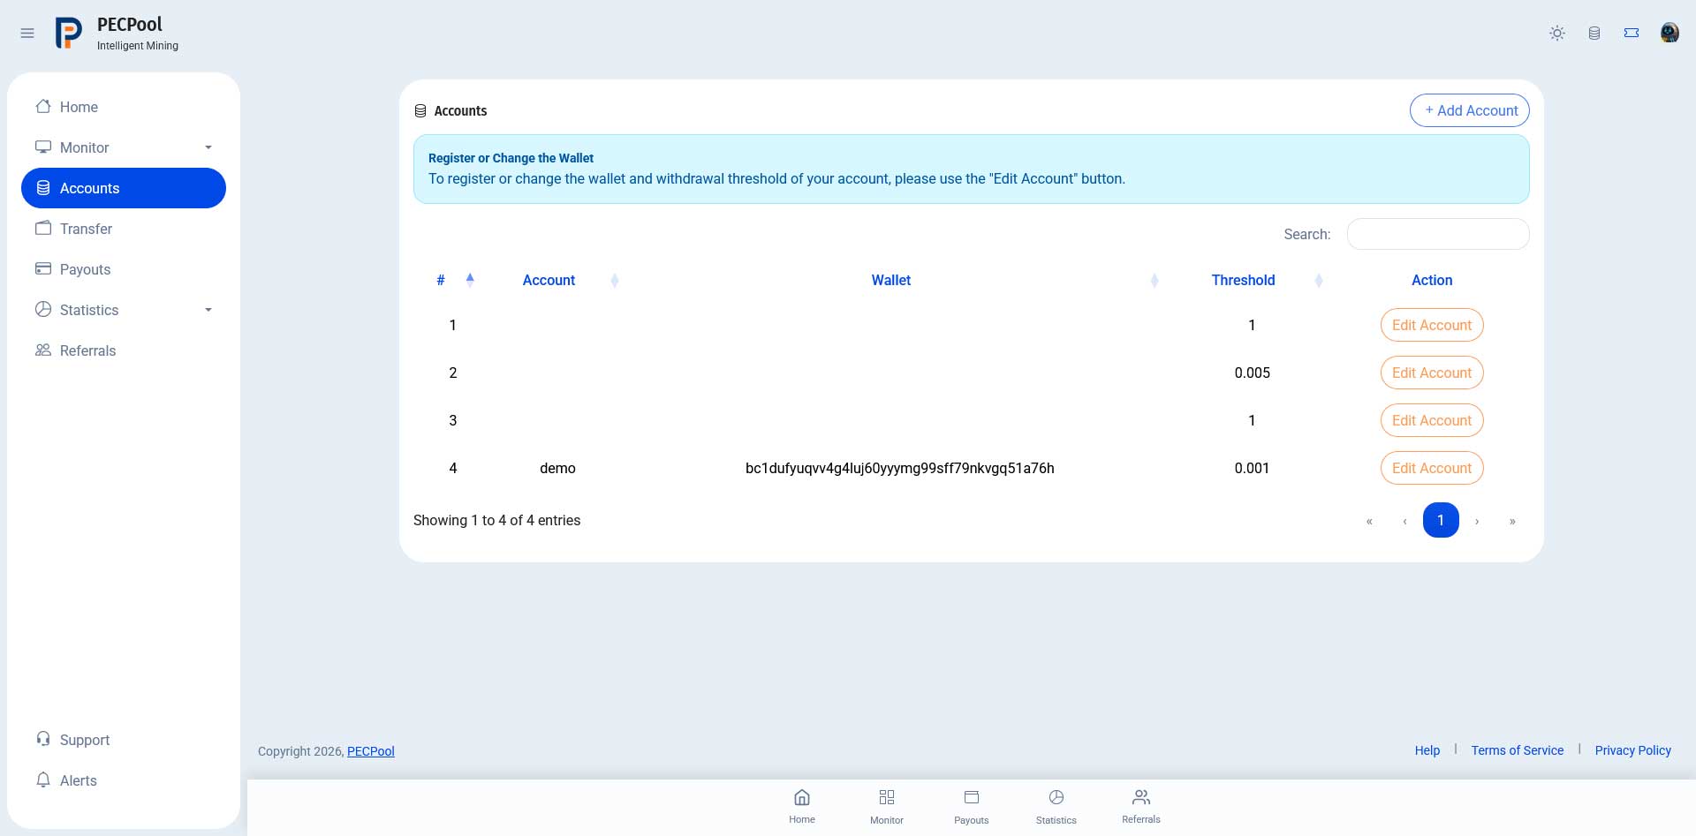Click Edit Account for row 1
This screenshot has width=1696, height=836.
[x=1432, y=325]
